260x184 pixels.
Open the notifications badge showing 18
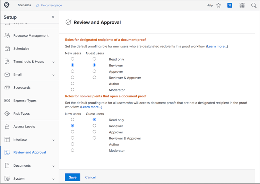229,5
